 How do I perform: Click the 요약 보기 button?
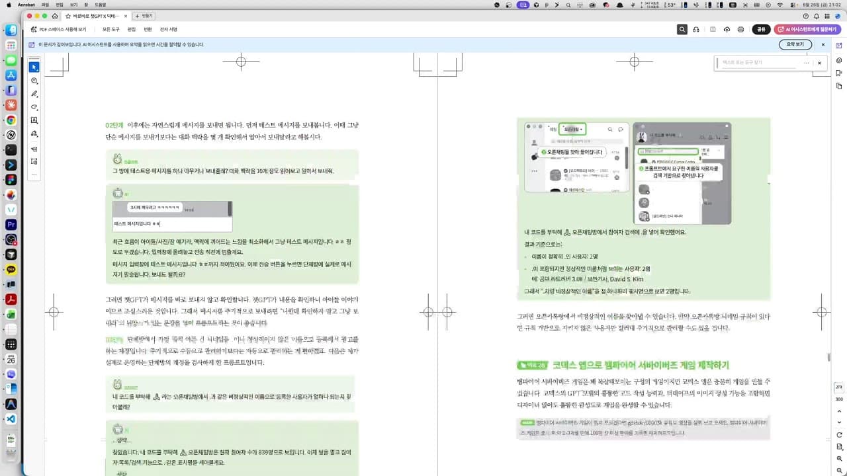tap(795, 44)
